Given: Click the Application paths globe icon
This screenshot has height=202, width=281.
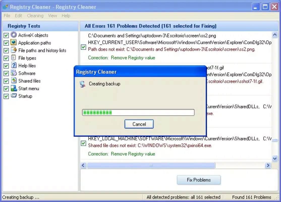Looking at the screenshot, I should tap(13, 42).
